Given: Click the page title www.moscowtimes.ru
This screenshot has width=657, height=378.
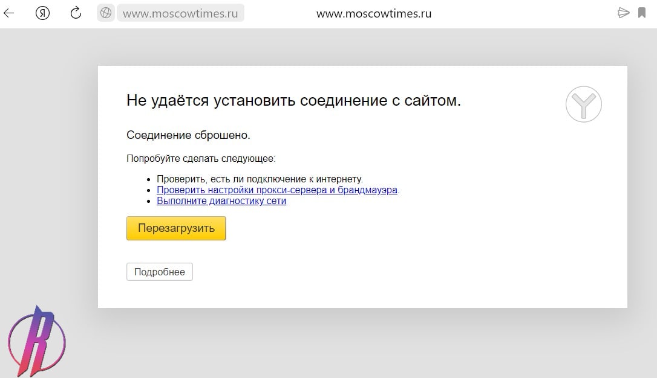Looking at the screenshot, I should (x=374, y=13).
